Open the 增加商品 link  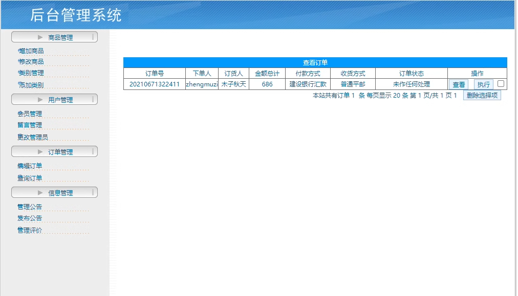click(31, 51)
